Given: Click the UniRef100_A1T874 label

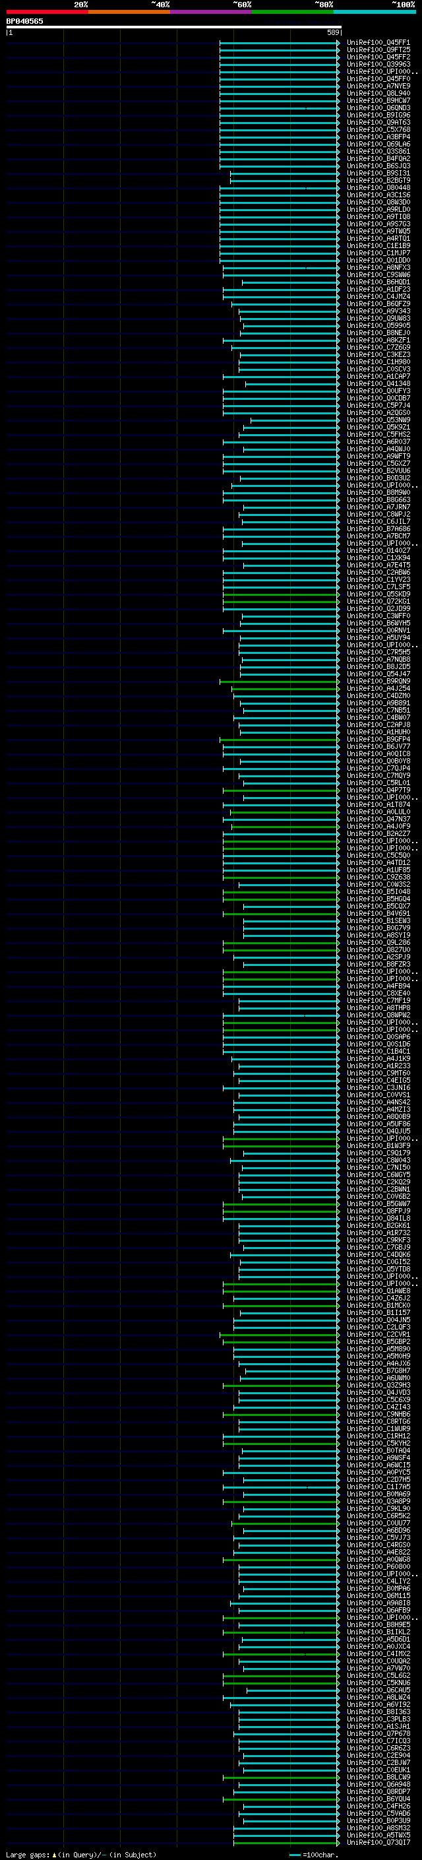Looking at the screenshot, I should (378, 804).
